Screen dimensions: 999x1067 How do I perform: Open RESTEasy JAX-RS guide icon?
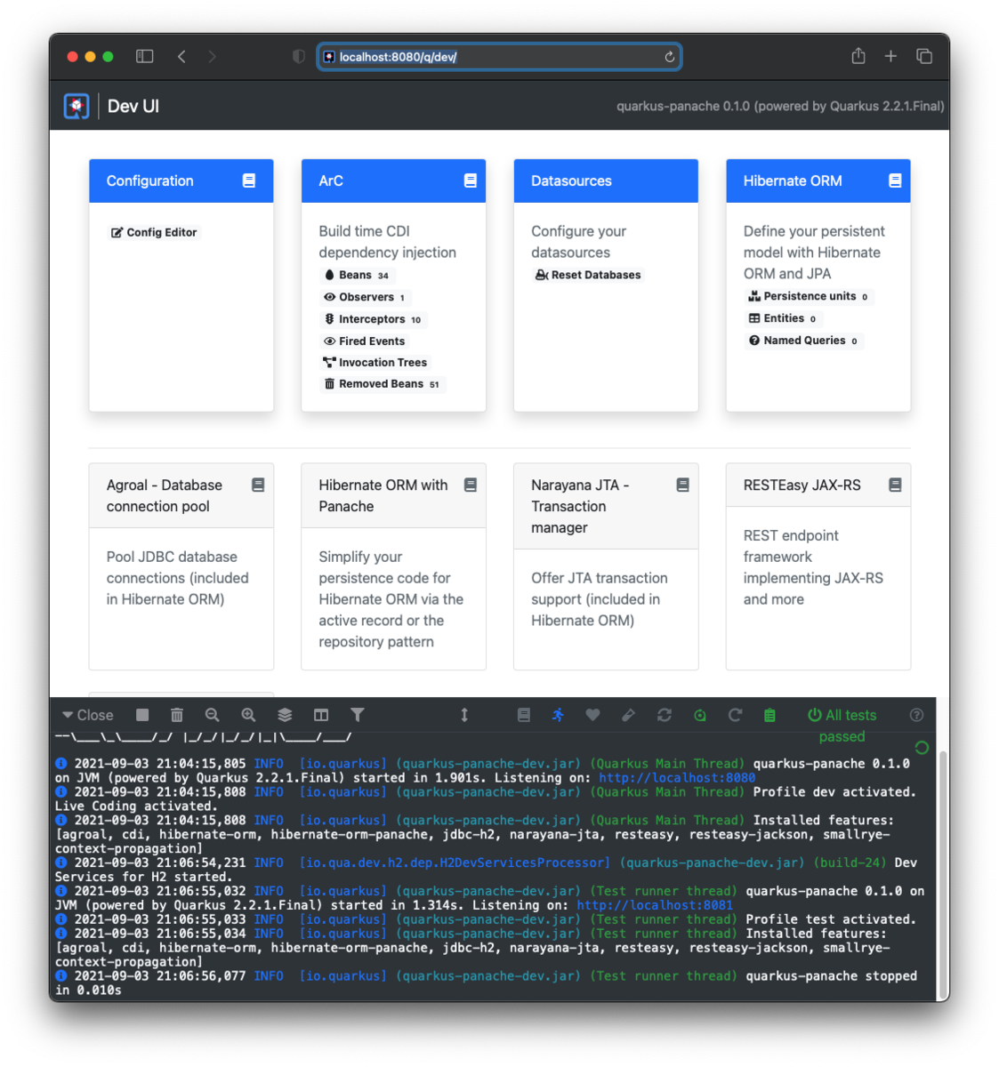pos(895,485)
